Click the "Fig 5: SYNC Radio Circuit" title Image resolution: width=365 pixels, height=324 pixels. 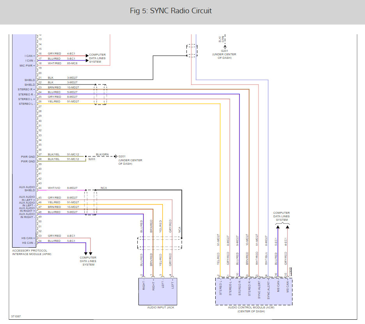tap(171, 11)
